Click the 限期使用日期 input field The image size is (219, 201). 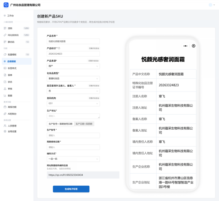coord(73,147)
